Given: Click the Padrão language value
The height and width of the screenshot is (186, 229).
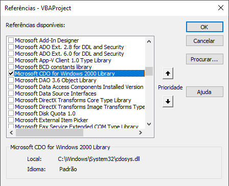Looking at the screenshot, I should 68,169.
